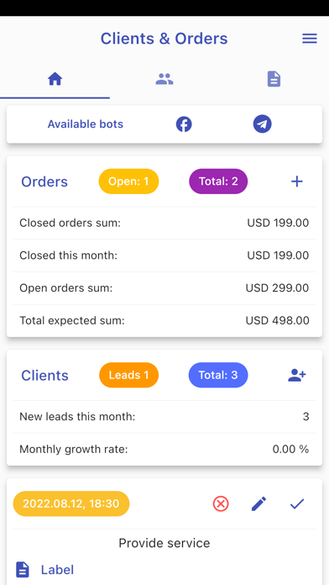Open the Label link
Viewport: 329px width, 585px height.
[57, 570]
